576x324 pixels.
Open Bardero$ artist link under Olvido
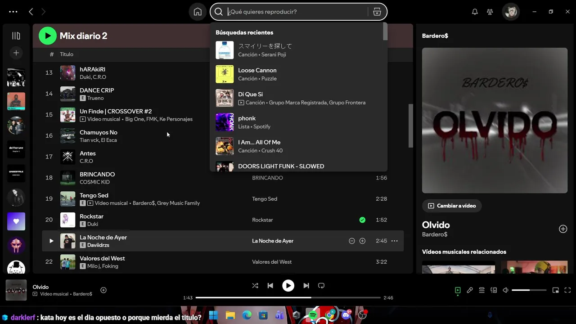(x=435, y=234)
